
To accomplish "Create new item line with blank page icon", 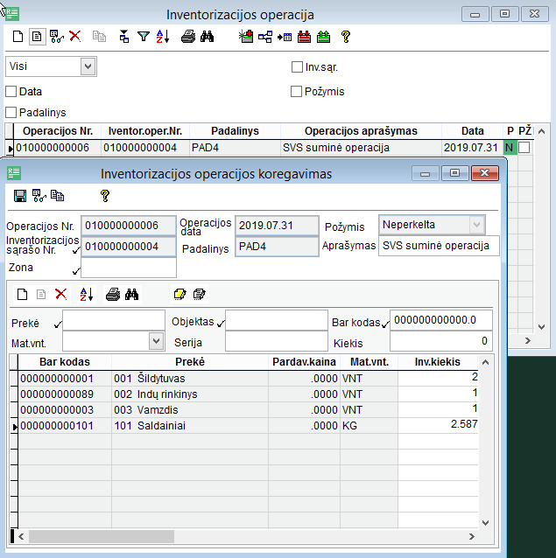I will point(23,295).
